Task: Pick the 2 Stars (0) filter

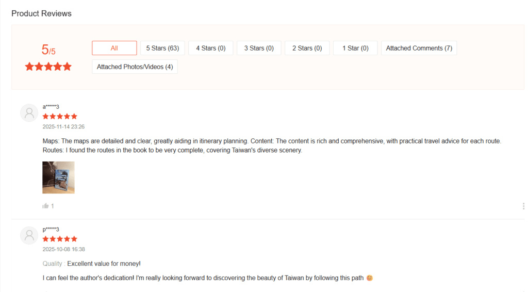Action: [307, 48]
